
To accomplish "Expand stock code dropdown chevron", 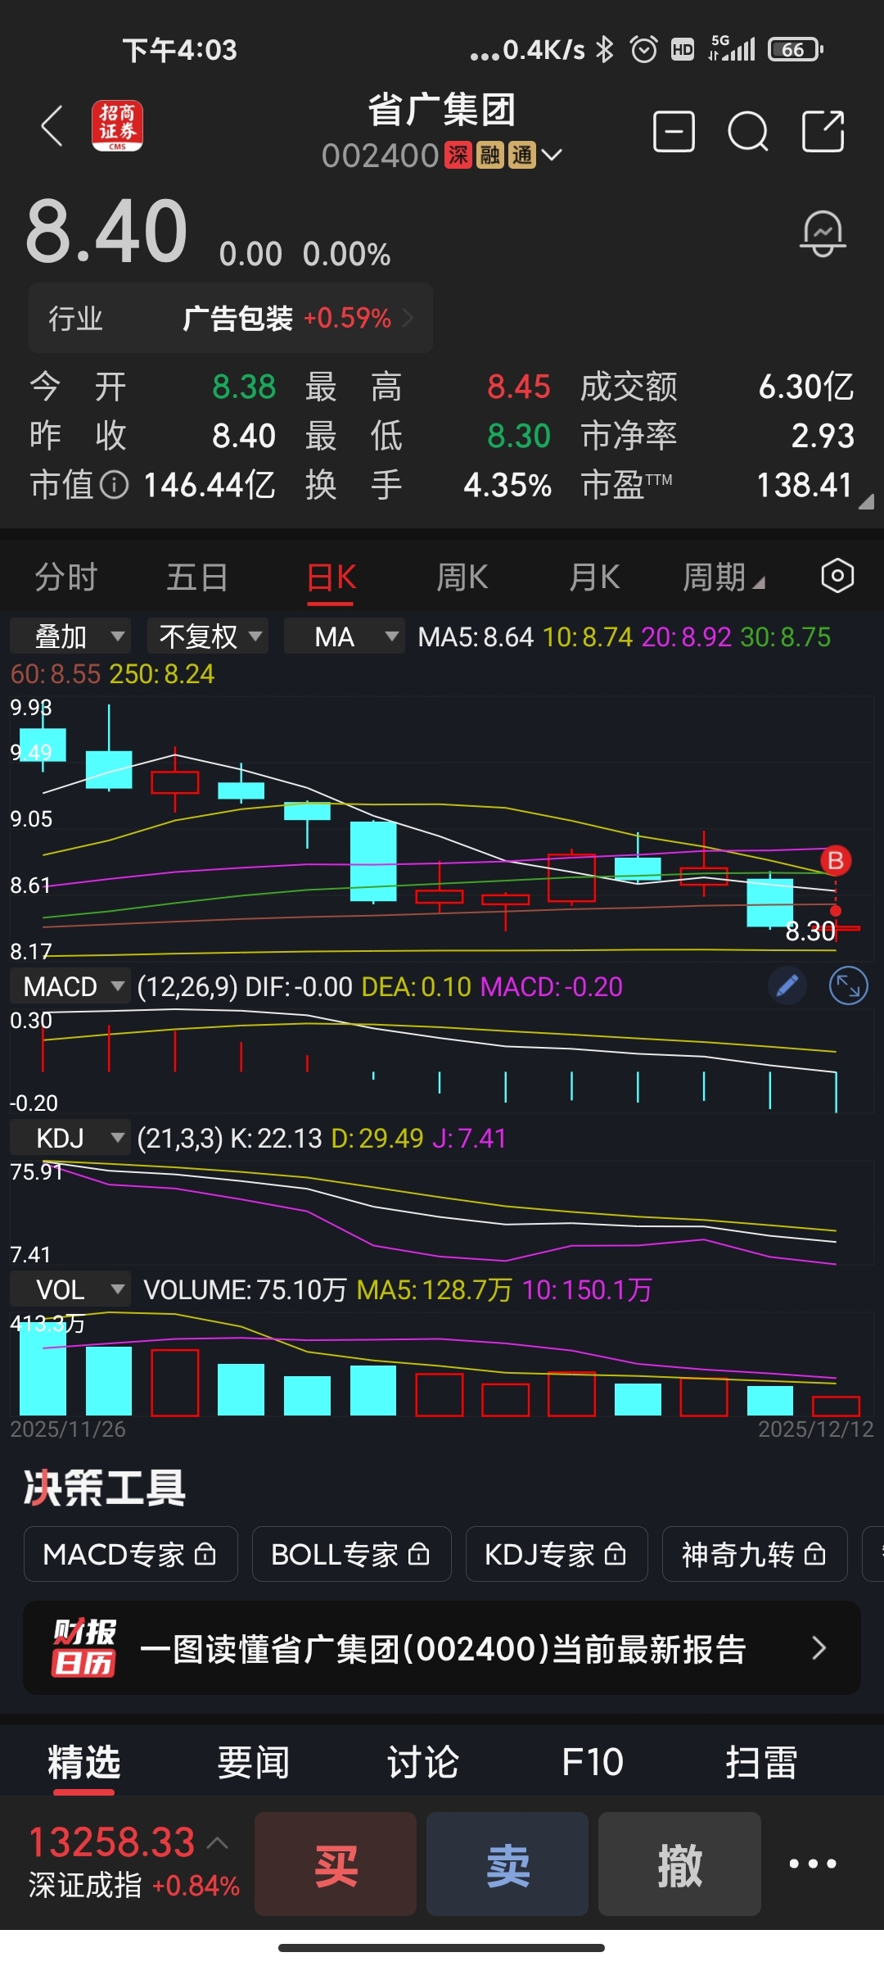I will click(552, 155).
